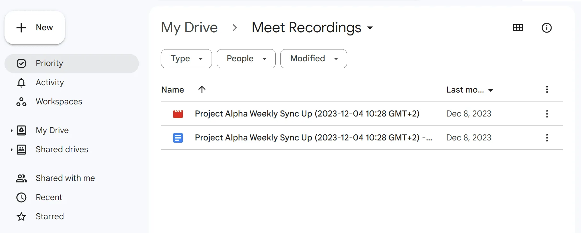
Task: Click the red video file icon
Action: pyautogui.click(x=178, y=114)
